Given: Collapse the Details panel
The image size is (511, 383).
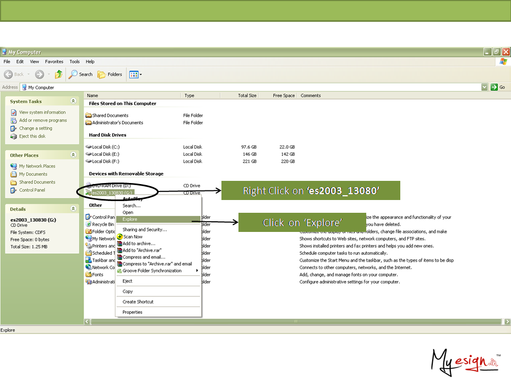Looking at the screenshot, I should click(73, 209).
